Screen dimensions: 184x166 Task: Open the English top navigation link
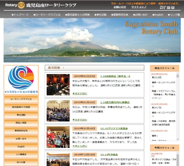(x=158, y=15)
